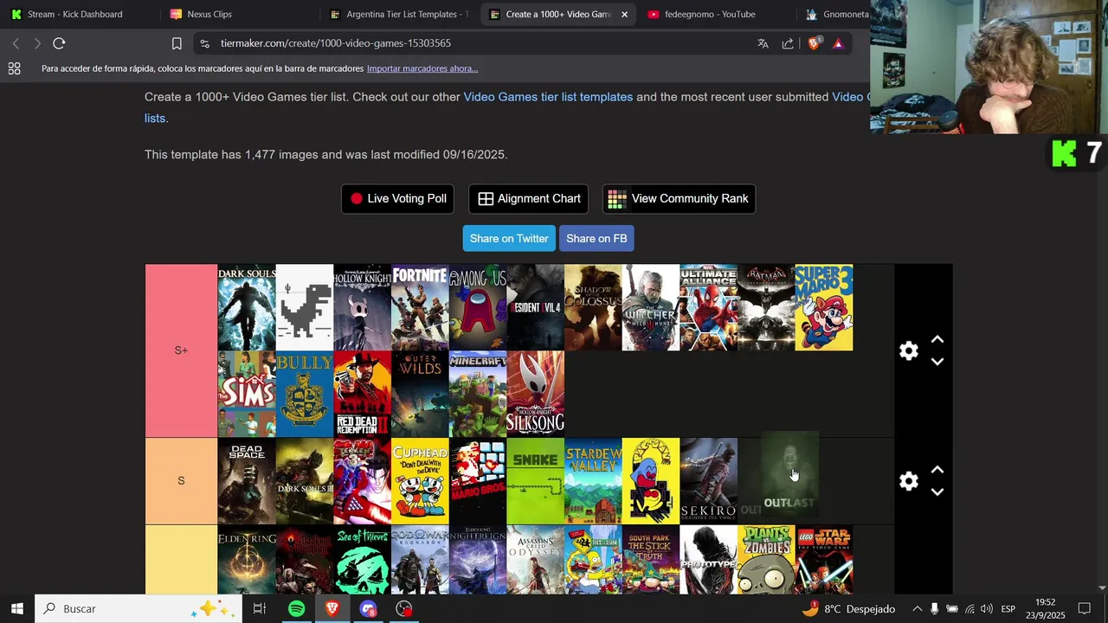
Task: Share the tier list on FB
Action: tap(596, 239)
